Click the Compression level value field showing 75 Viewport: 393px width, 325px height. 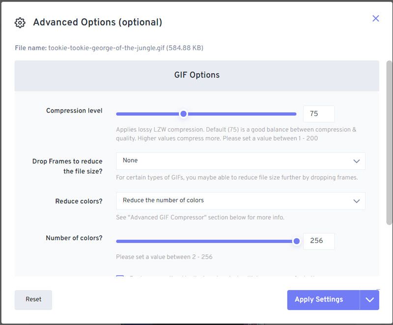(319, 114)
